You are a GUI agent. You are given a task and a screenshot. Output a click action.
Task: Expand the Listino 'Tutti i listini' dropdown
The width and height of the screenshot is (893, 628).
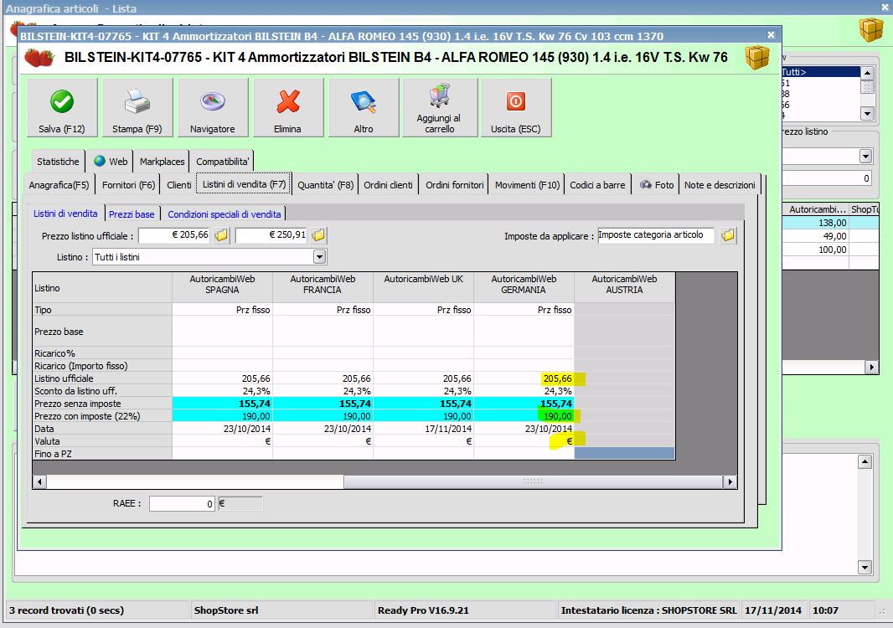(319, 257)
